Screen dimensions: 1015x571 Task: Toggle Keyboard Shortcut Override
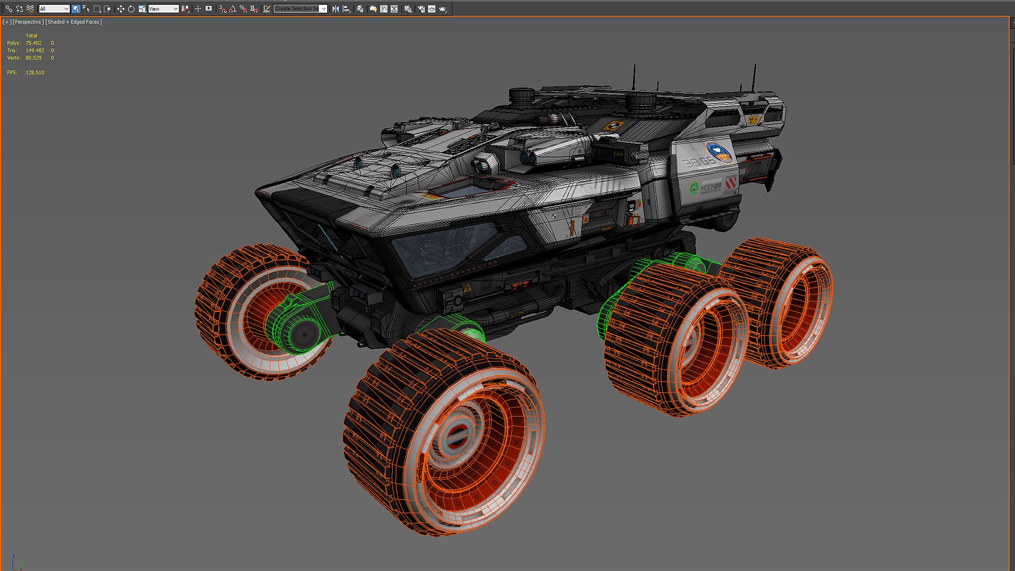(x=208, y=9)
